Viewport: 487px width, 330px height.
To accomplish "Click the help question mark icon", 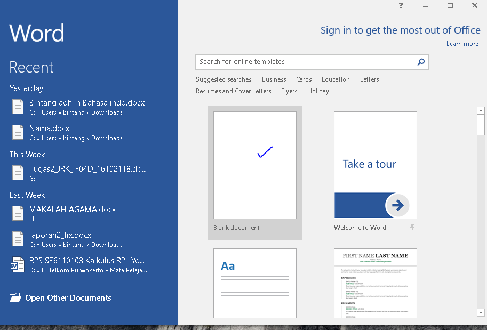I will [401, 5].
